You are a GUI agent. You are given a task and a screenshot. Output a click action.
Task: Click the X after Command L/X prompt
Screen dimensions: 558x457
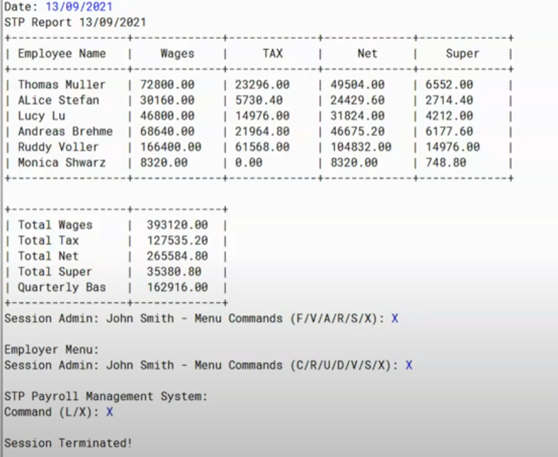point(109,411)
